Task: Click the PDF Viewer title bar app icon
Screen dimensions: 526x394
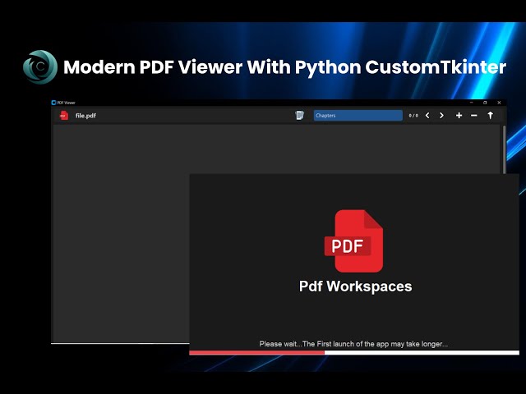Action: [53, 103]
